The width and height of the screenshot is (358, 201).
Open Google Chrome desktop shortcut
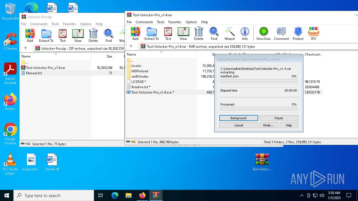(10, 134)
